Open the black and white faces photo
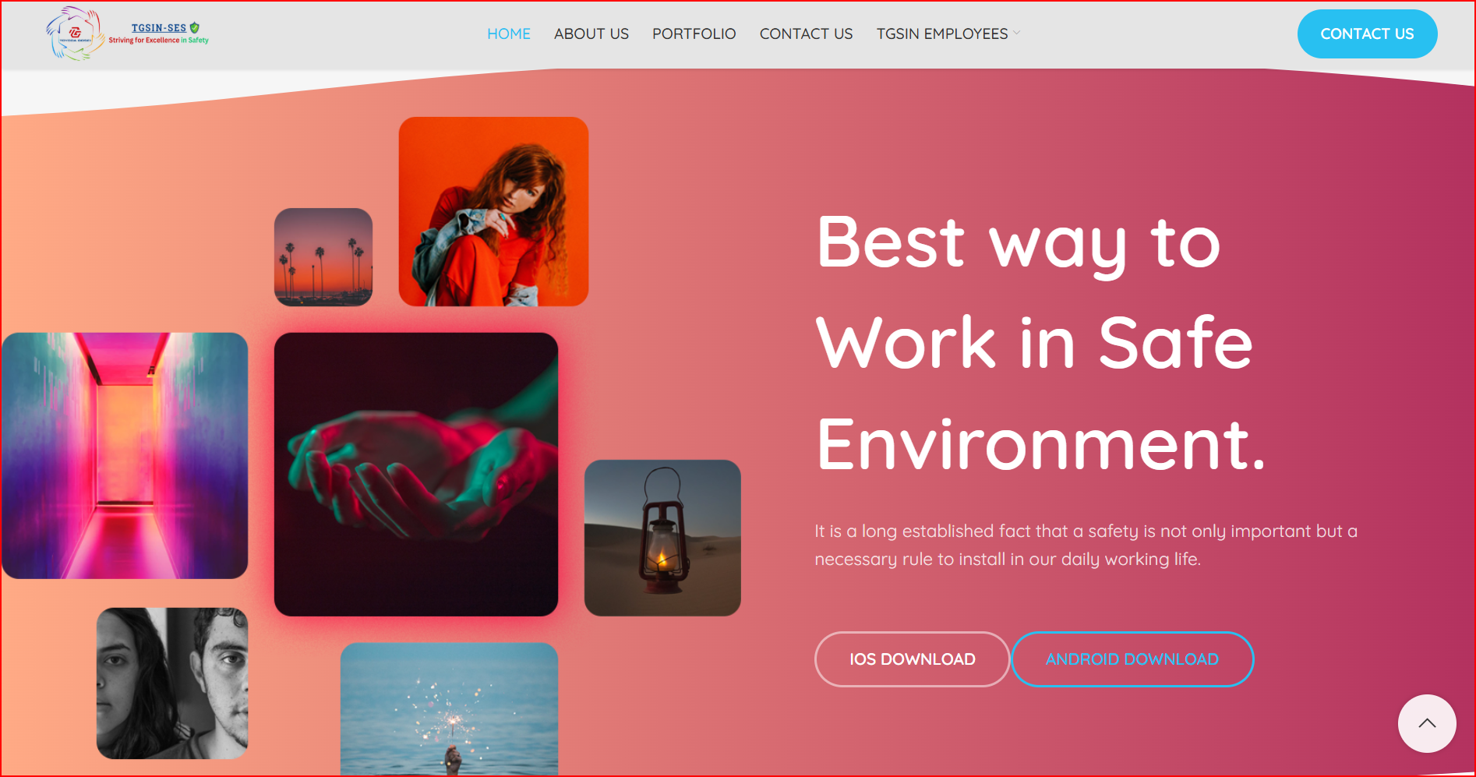Viewport: 1476px width, 777px height. click(x=172, y=683)
